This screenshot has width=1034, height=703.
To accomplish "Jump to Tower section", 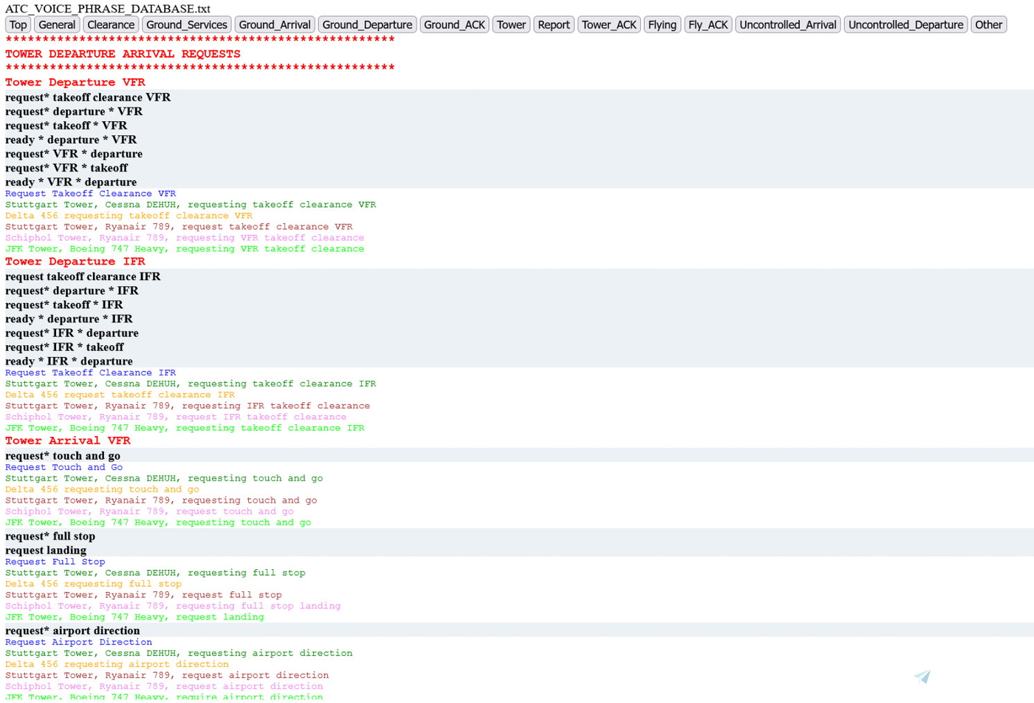I will pos(511,24).
